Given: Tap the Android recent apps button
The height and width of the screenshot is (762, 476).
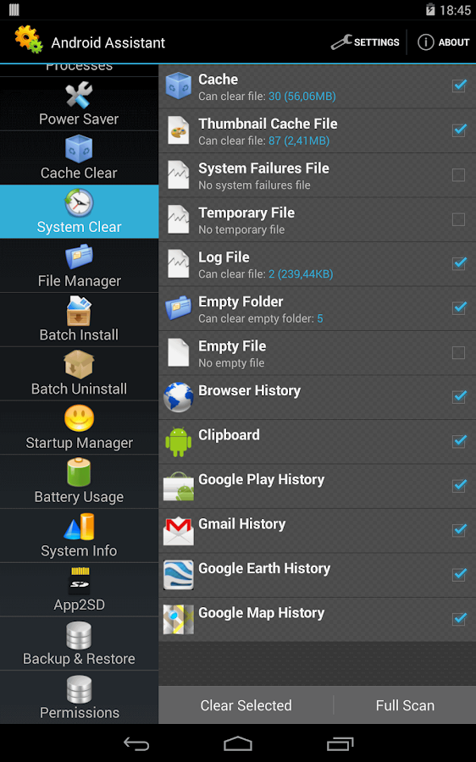Looking at the screenshot, I should 340,743.
